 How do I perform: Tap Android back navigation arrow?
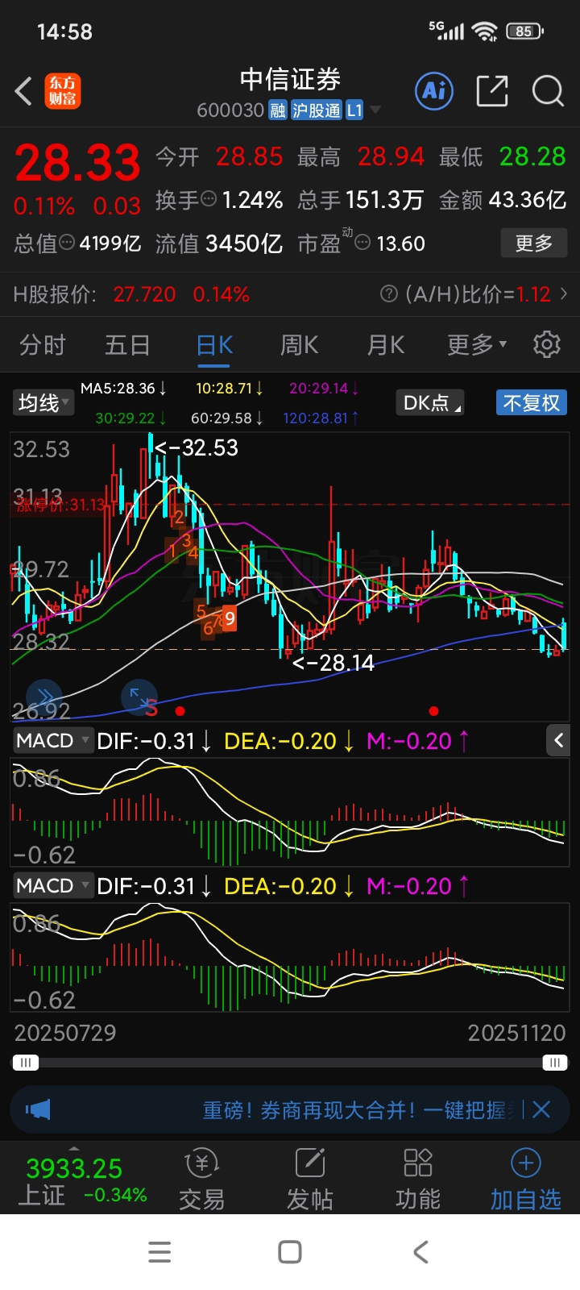(x=420, y=1252)
